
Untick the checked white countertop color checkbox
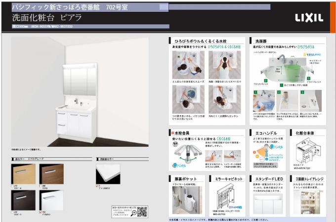pos(97,186)
